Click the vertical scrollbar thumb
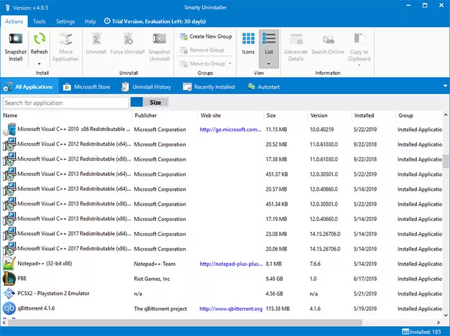Screen dimensions: 450x336 click(x=446, y=161)
